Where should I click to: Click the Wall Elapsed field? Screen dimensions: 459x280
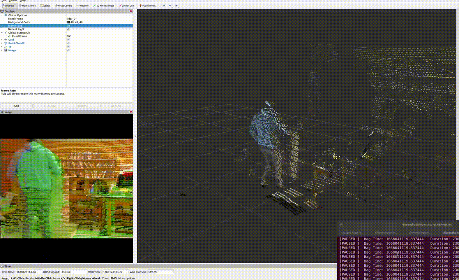tap(160, 272)
